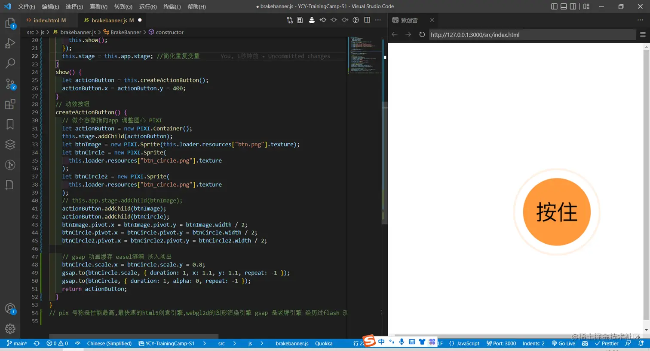
Task: Open src folder breadcrumb
Action: 31,32
